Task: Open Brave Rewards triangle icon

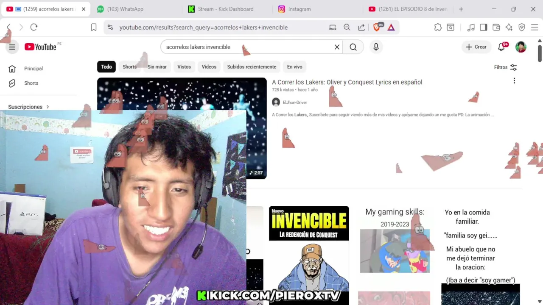Action: point(391,28)
